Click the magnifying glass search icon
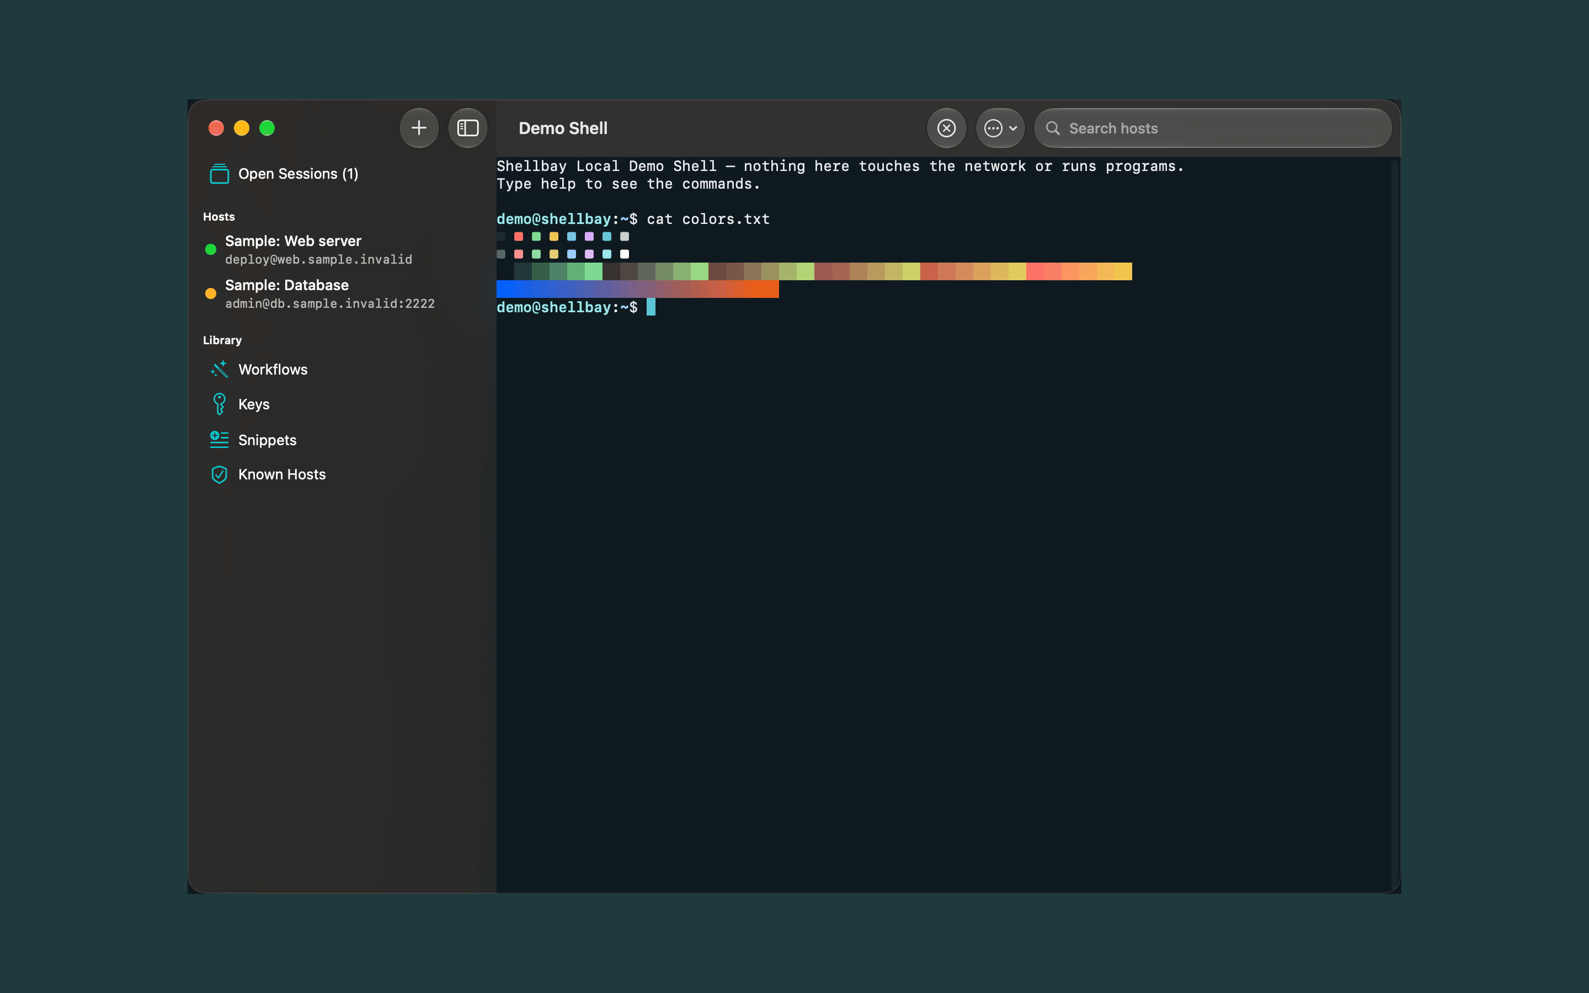 click(x=1053, y=128)
